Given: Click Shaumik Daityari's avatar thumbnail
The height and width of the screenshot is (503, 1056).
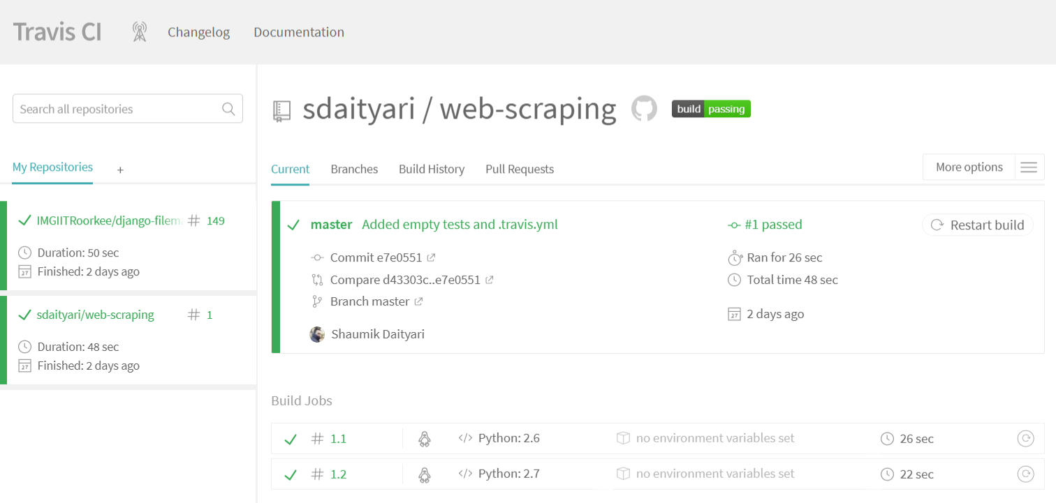Looking at the screenshot, I should pos(317,333).
